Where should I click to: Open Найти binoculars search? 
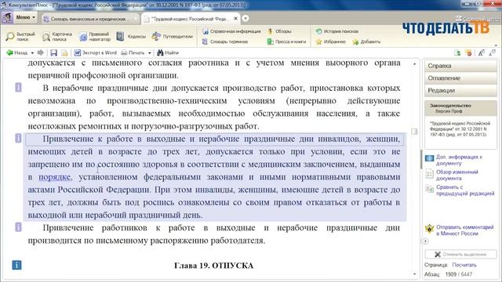tap(168, 52)
